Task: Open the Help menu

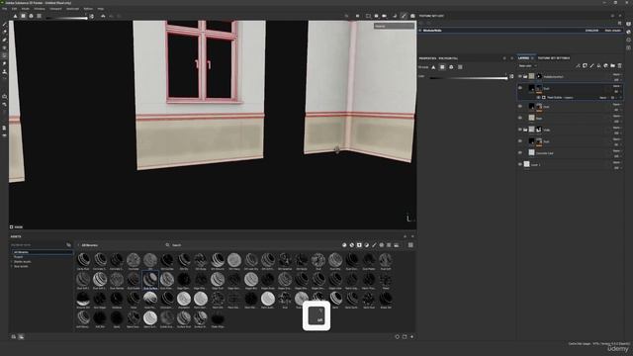Action: coord(101,9)
